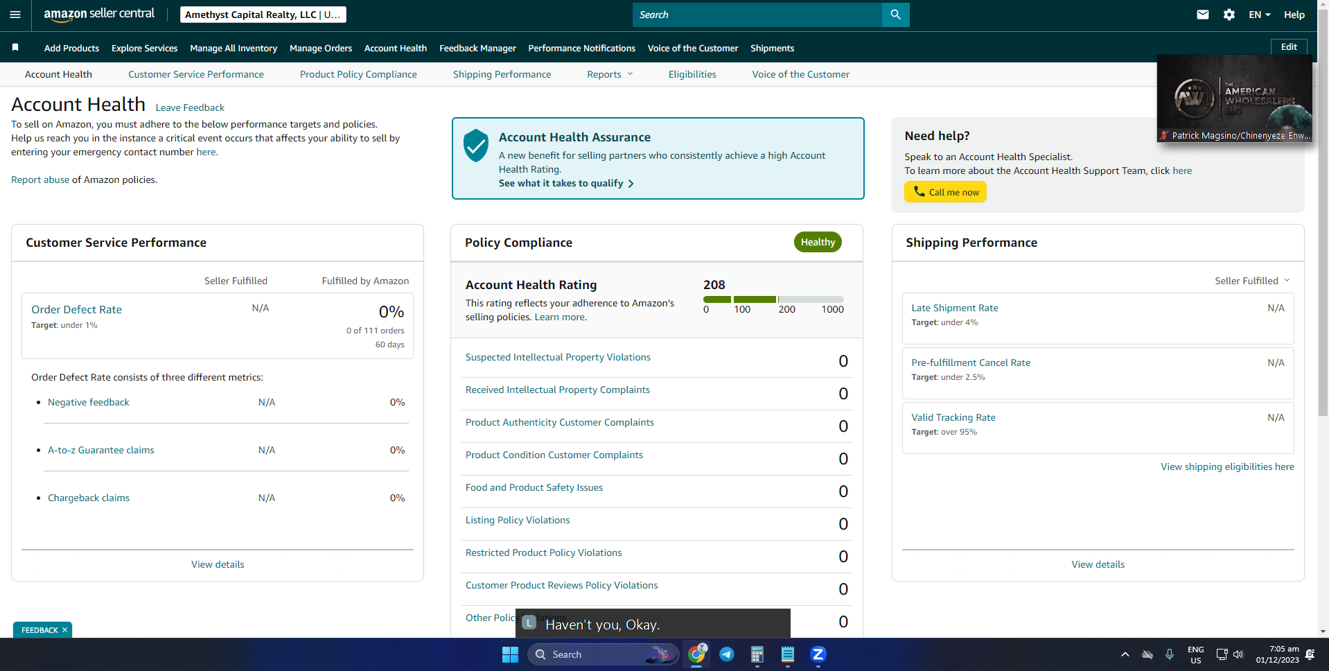Expand See what it takes to qualify

(x=566, y=183)
